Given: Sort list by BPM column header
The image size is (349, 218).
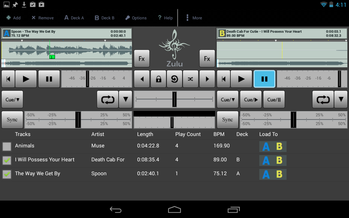Looking at the screenshot, I should point(219,134).
